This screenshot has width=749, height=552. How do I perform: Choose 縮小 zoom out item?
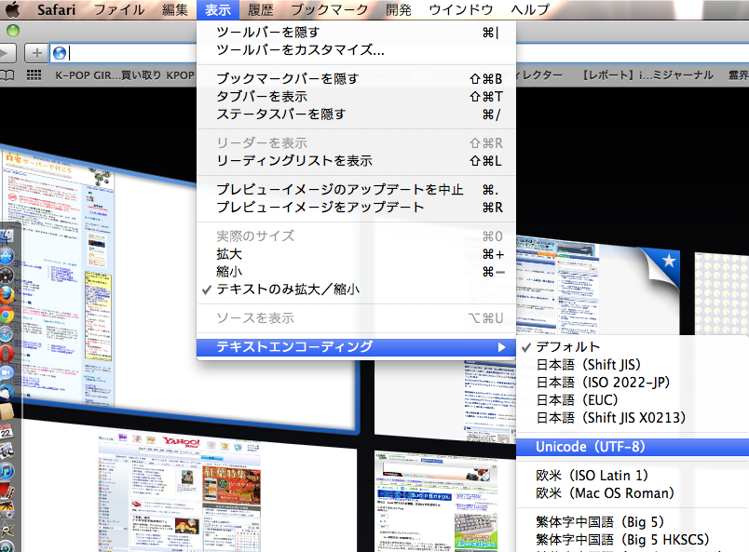pyautogui.click(x=357, y=272)
